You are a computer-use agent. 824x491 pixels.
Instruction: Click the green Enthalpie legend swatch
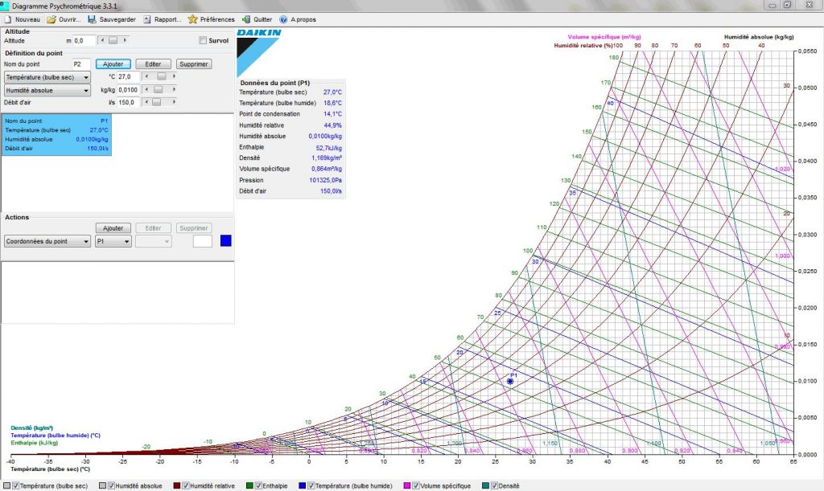tap(249, 485)
